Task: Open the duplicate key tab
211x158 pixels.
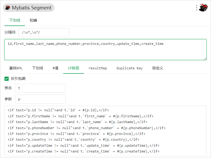Action: tap(129, 68)
